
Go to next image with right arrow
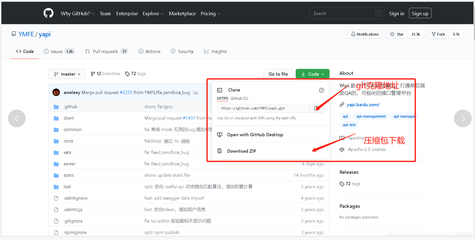pyautogui.click(x=463, y=118)
